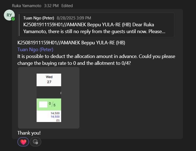Click the Edited label on the message

click(67, 5)
